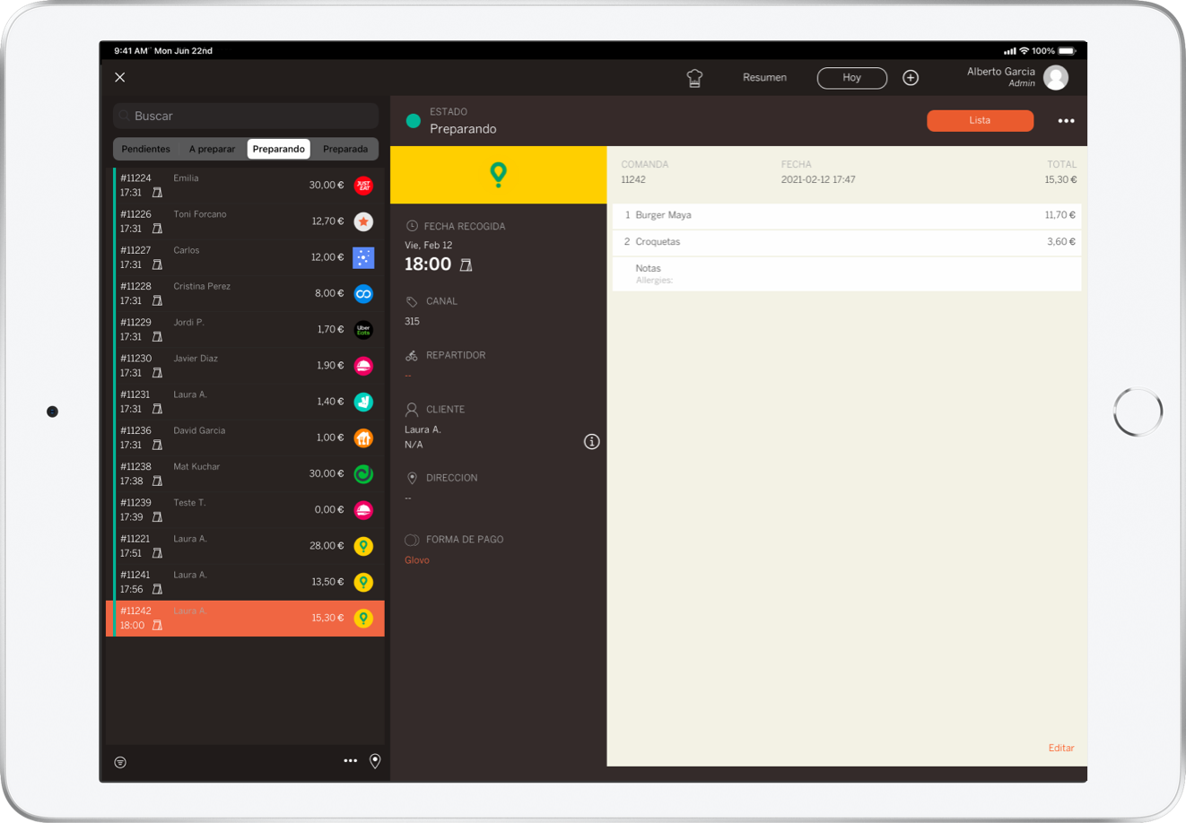Switch to the Pendientes tab
This screenshot has height=823, width=1186.
(x=146, y=149)
